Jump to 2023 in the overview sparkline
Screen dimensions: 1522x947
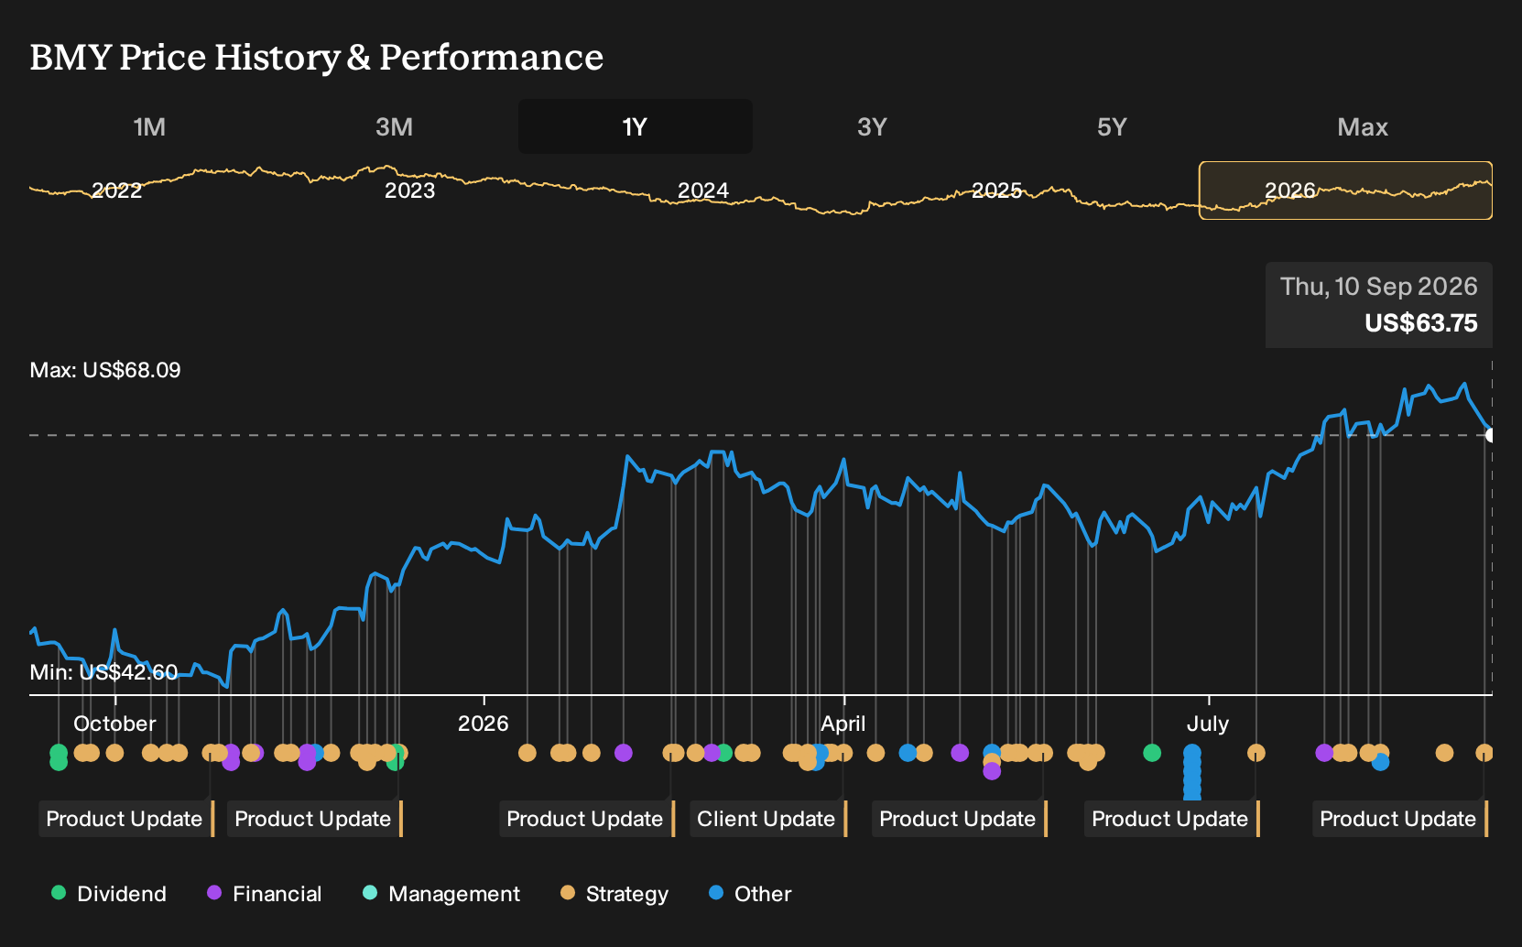[409, 190]
